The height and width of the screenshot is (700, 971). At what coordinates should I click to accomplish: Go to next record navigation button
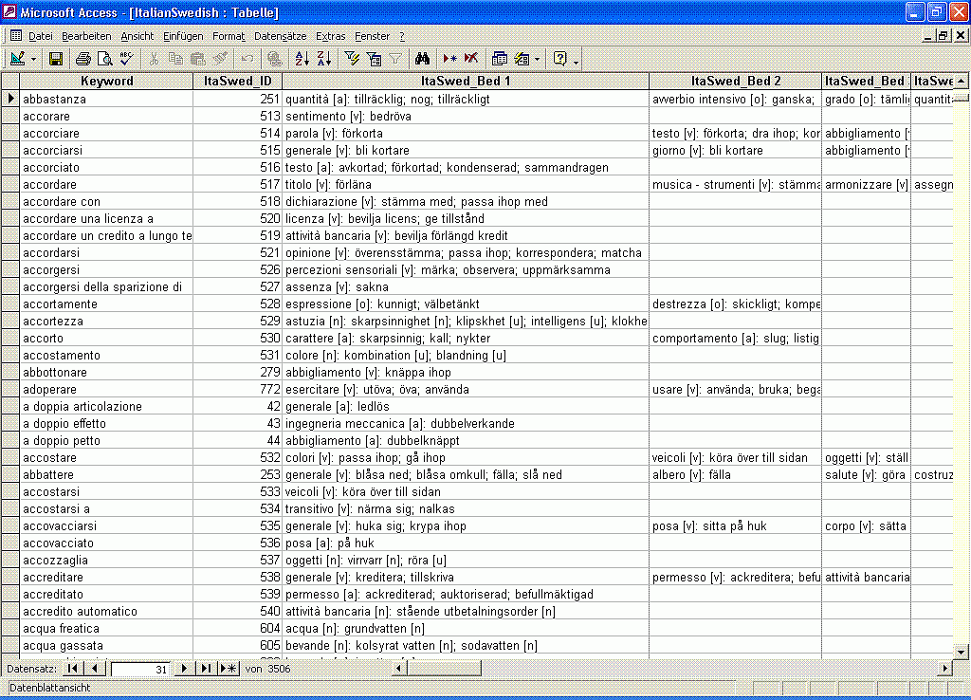(x=184, y=669)
